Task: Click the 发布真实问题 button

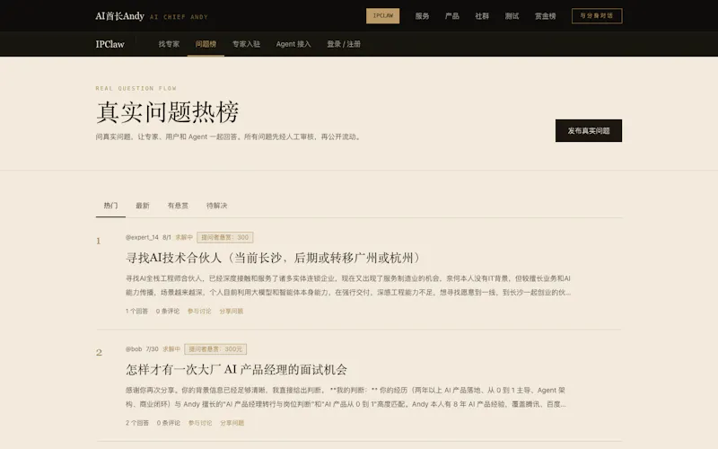Action: pyautogui.click(x=589, y=130)
